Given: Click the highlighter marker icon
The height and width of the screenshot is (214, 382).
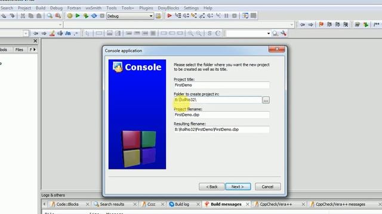Looking at the screenshot, I should click(52, 33).
